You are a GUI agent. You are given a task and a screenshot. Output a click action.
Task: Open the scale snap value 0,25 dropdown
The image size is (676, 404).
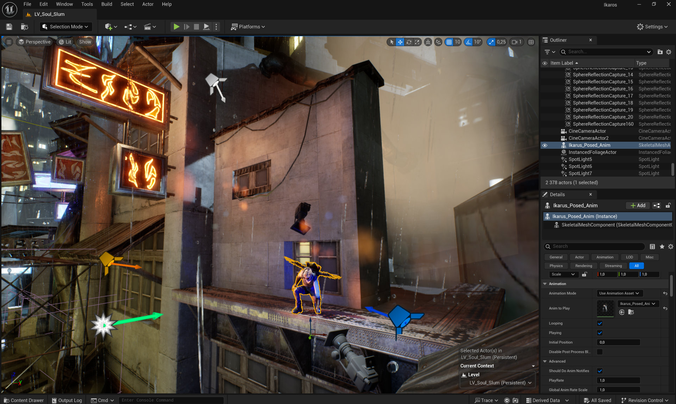[501, 42]
